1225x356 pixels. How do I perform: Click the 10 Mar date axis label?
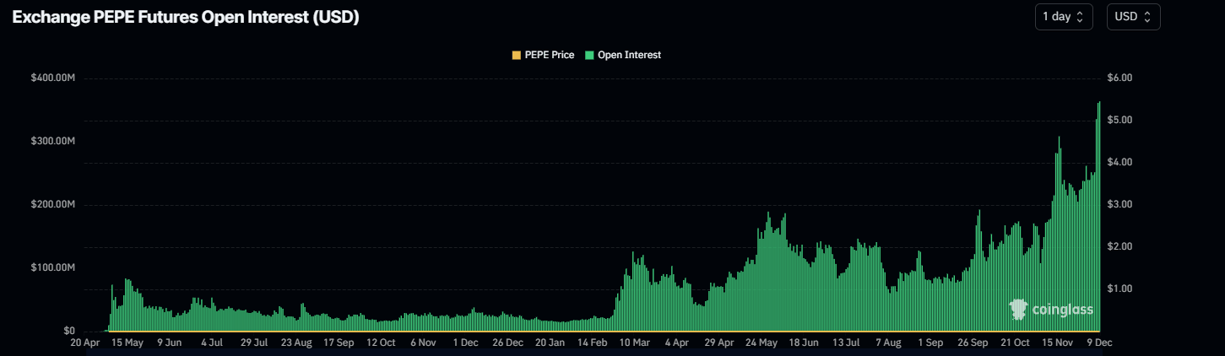(x=635, y=343)
